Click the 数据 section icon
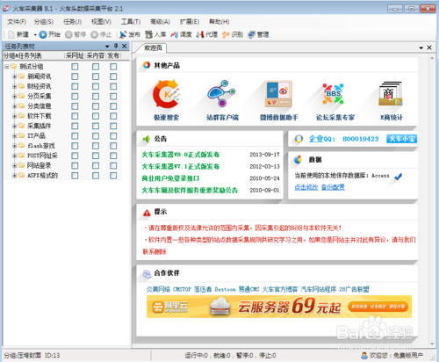 click(298, 159)
